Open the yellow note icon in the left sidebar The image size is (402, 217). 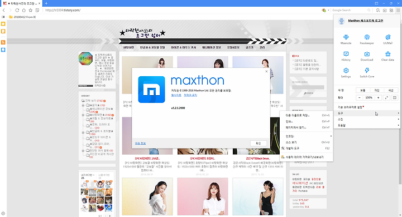click(x=3, y=32)
